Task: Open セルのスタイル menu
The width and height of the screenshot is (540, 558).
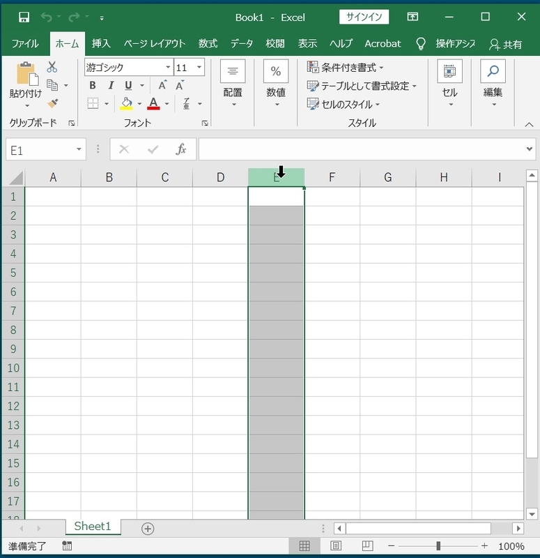Action: [x=344, y=104]
